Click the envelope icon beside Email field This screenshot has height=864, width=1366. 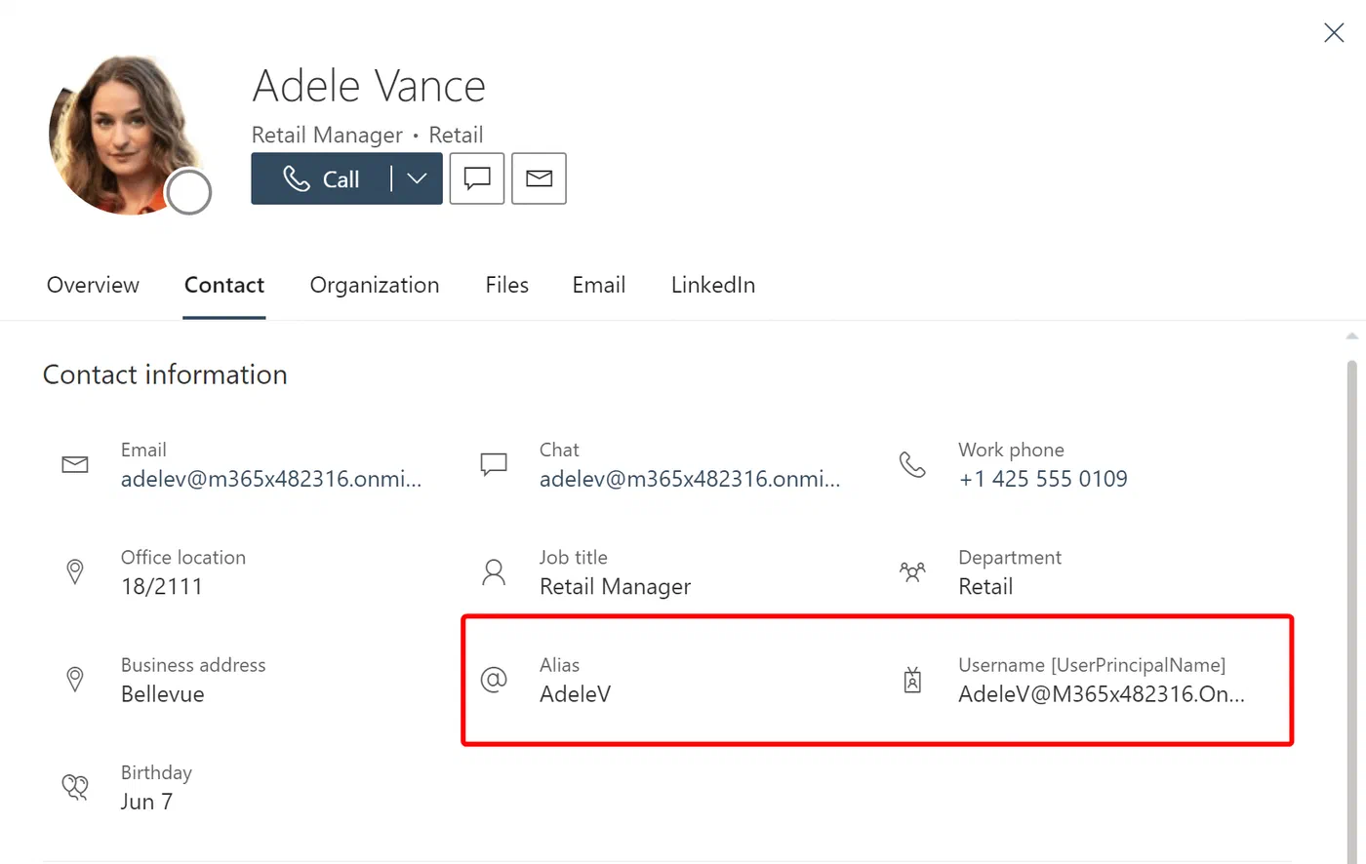click(75, 465)
